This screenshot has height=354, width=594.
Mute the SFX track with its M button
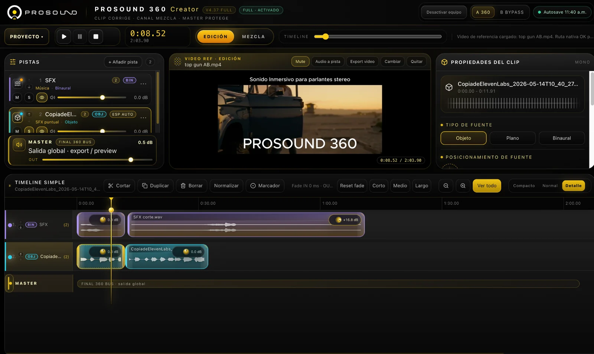17,98
